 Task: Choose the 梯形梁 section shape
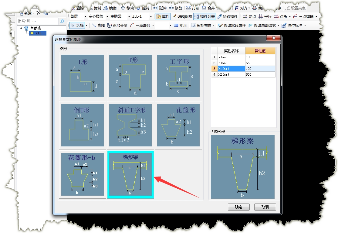coord(130,174)
